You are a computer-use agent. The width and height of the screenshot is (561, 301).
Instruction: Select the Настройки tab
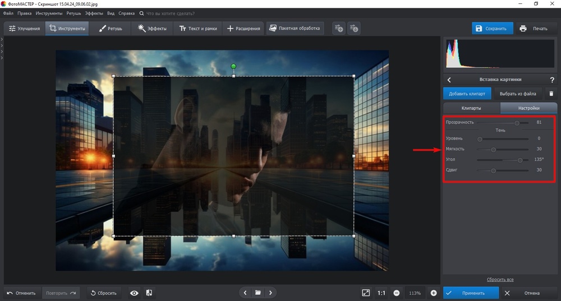pos(528,108)
